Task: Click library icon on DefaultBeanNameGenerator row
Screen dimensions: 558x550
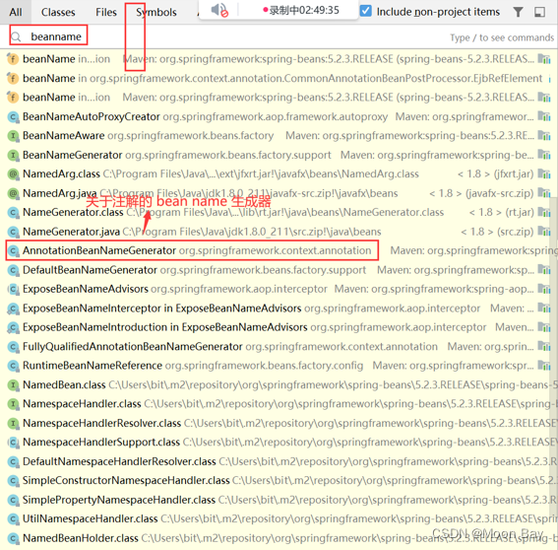Action: 544,270
